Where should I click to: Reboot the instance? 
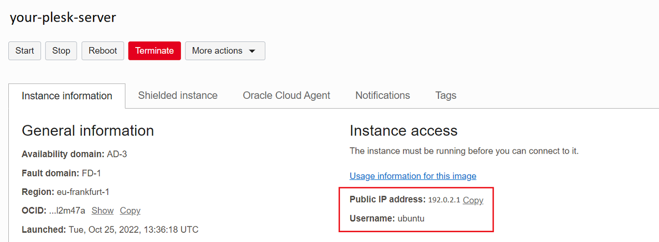coord(103,51)
